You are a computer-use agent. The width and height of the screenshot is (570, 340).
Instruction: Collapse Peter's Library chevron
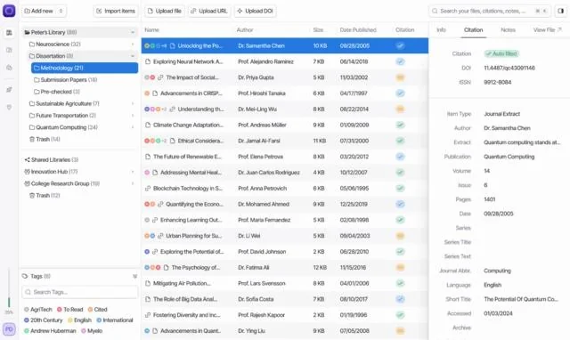[x=133, y=32]
